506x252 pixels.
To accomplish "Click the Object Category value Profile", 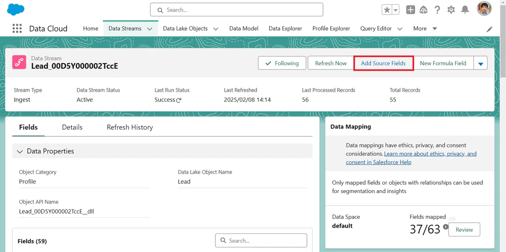I will click(27, 182).
